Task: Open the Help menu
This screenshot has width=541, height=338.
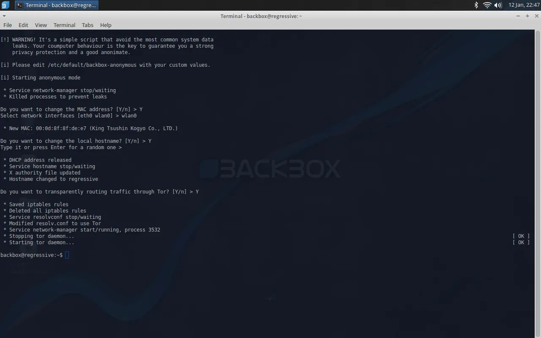Action: (x=106, y=25)
